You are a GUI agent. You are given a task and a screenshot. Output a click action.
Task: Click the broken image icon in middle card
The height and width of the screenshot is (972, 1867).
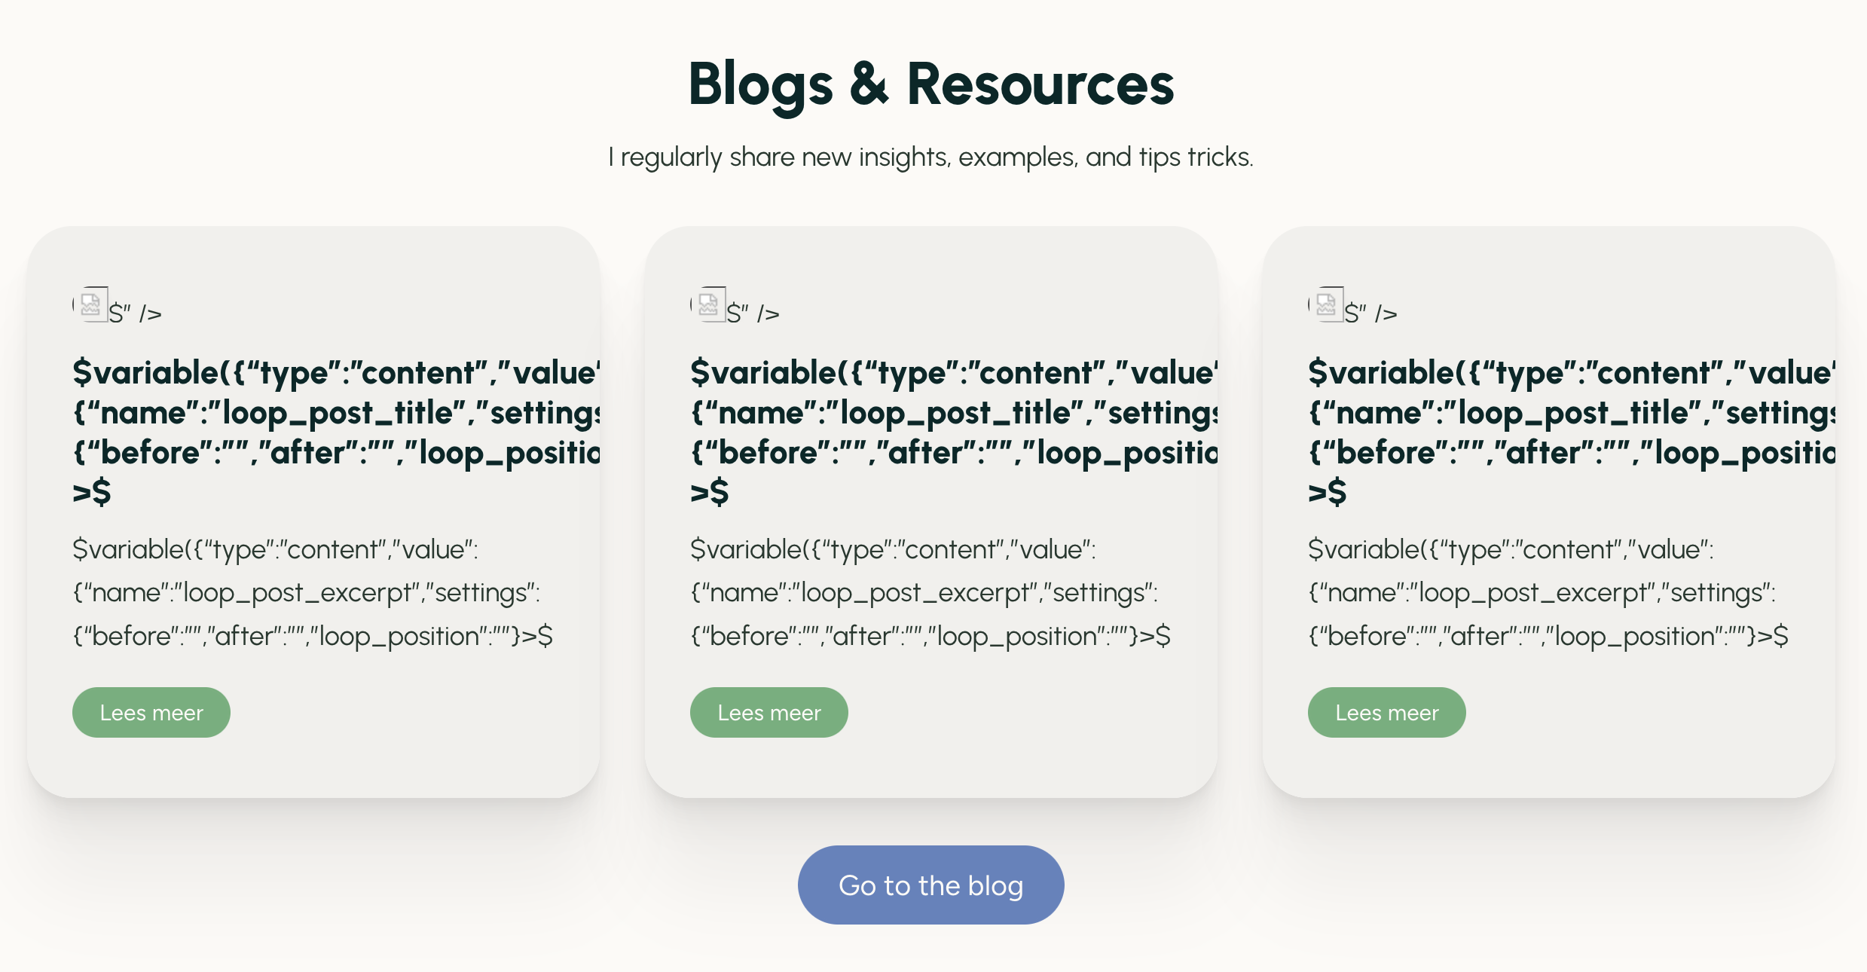point(709,305)
